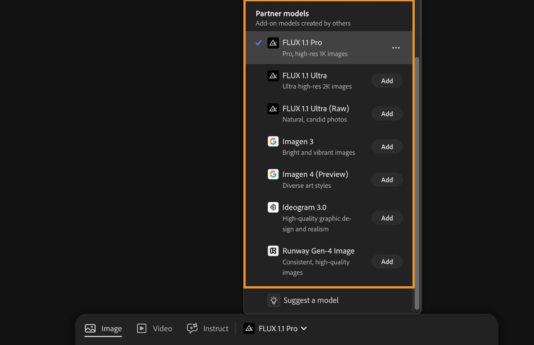Screen dimensions: 534x345
Task: Switch to the Video tab
Action: pyautogui.click(x=154, y=329)
